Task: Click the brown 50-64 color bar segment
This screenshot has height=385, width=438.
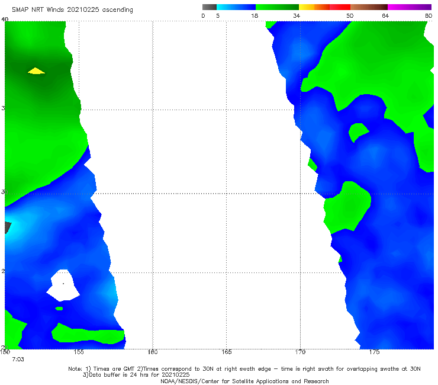Action: pos(369,7)
